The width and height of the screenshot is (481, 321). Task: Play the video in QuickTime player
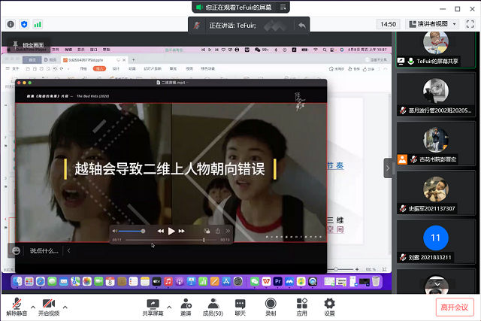(171, 231)
